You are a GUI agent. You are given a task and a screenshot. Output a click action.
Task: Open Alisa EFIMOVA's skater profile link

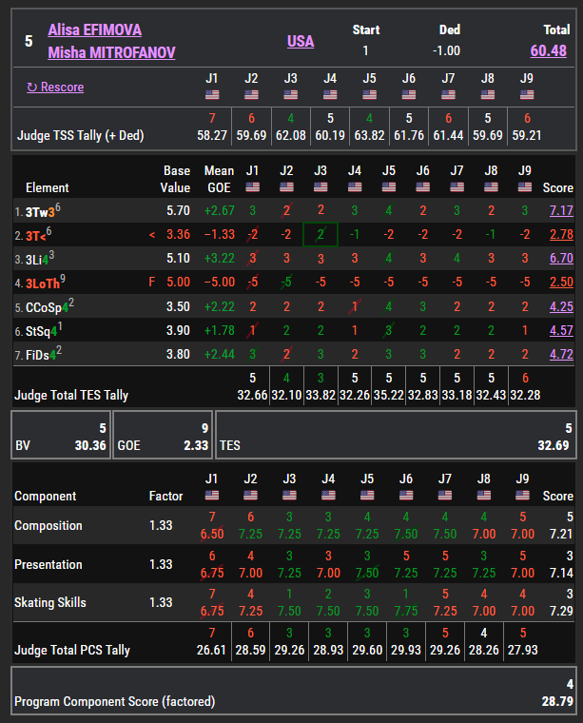(95, 30)
